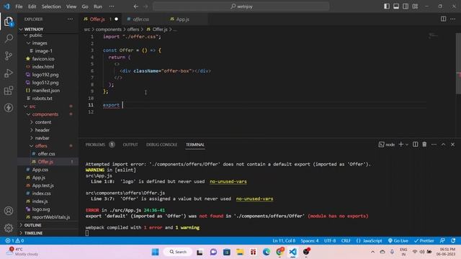This screenshot has height=259, width=461.
Task: Expand the header folder
Action: [x=42, y=130]
